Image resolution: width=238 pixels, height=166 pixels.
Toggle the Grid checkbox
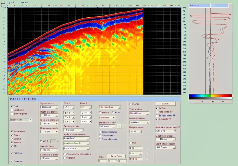(x=12, y=106)
